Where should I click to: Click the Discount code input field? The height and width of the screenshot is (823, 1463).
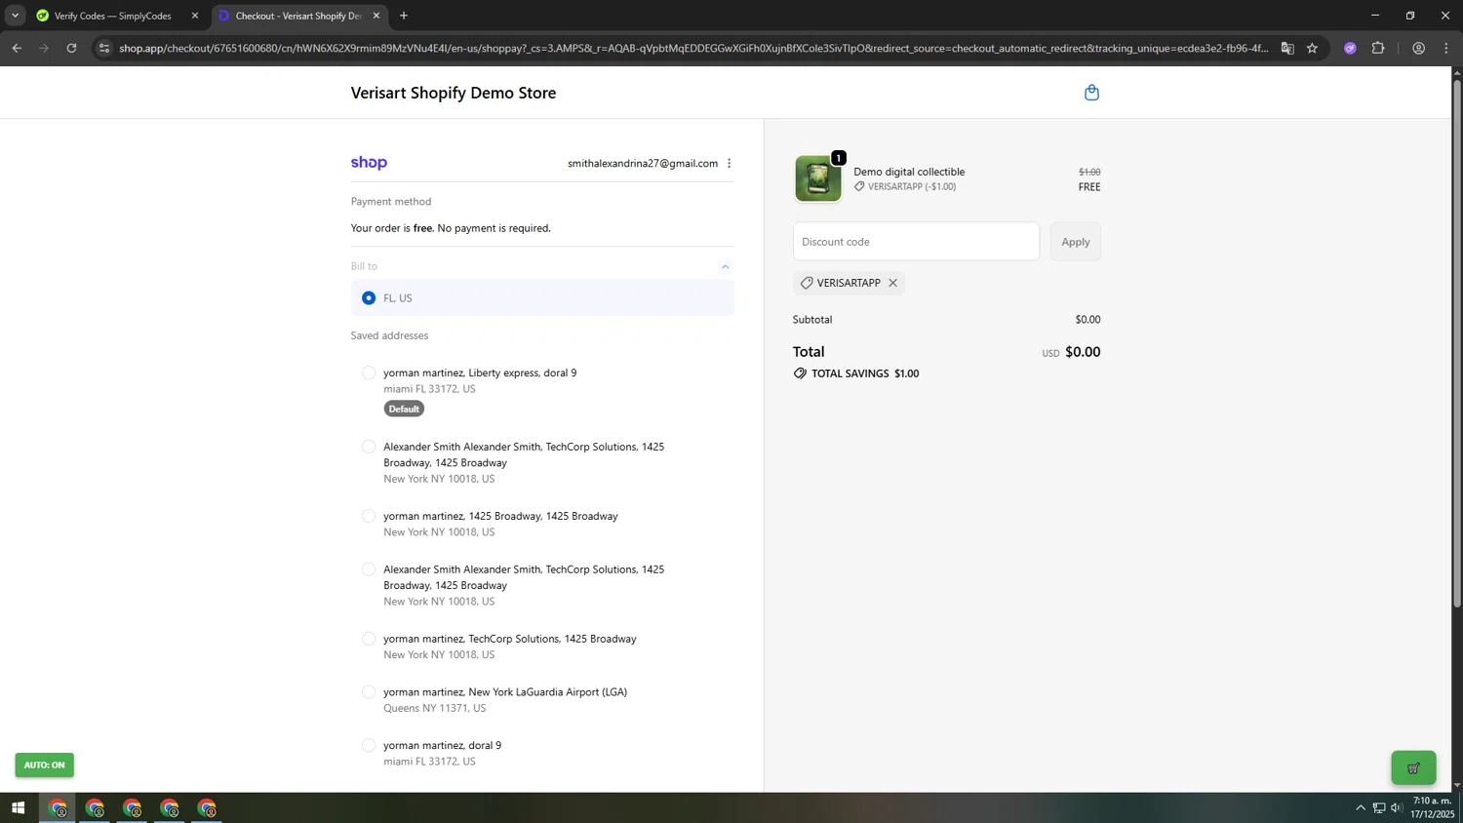tap(916, 242)
